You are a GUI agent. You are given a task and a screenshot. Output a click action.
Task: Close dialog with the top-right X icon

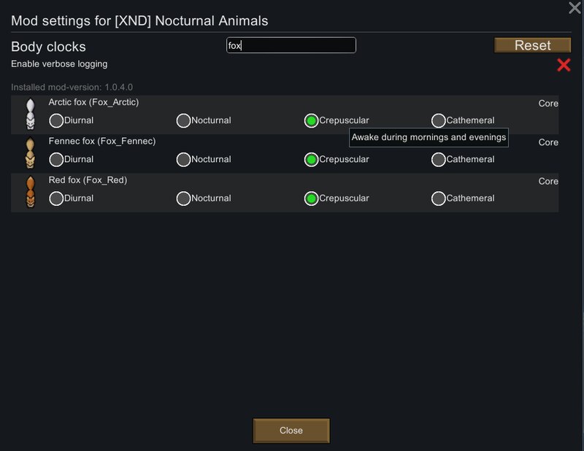coord(575,7)
